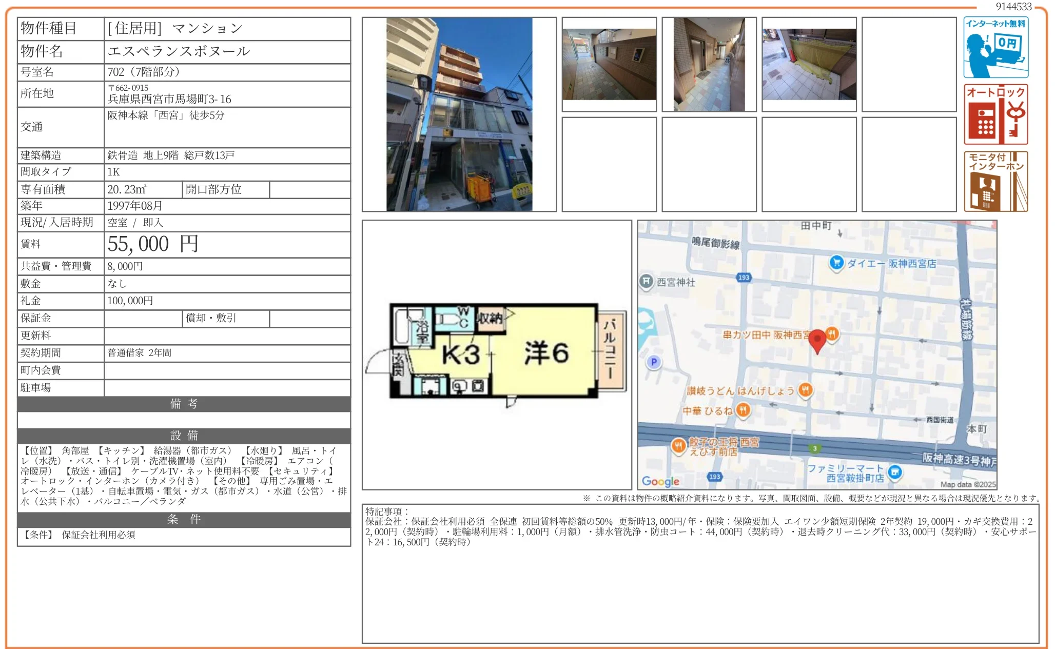The height and width of the screenshot is (649, 1055).
Task: Click the モニタ付インターホン icon
Action: point(995,181)
